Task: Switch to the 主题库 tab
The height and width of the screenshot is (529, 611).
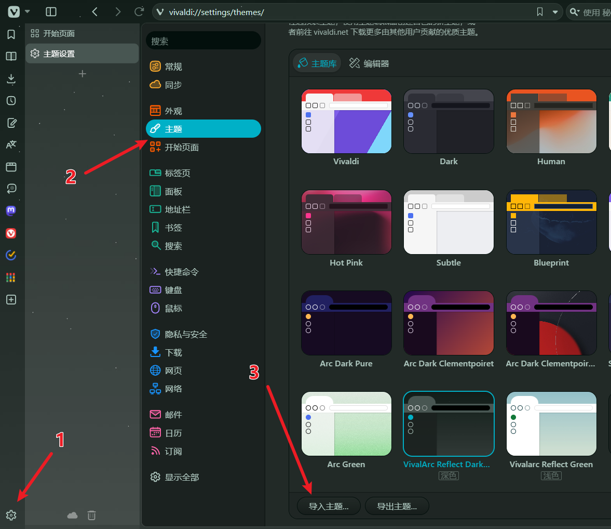Action: 317,63
